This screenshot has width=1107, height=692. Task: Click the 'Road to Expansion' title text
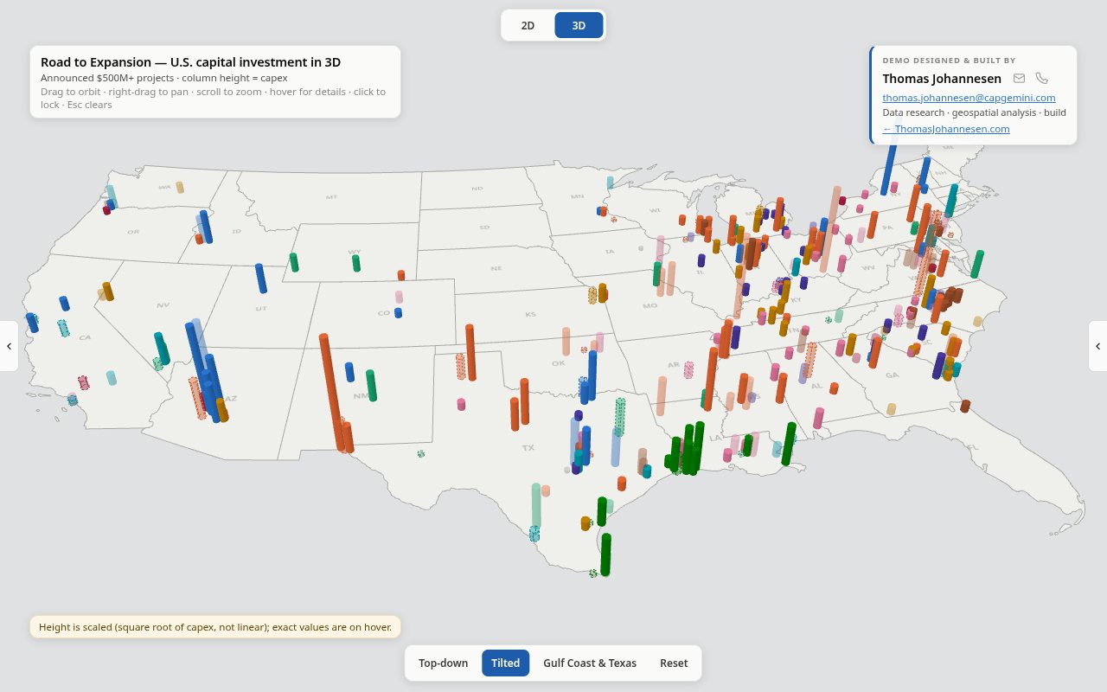(x=190, y=62)
